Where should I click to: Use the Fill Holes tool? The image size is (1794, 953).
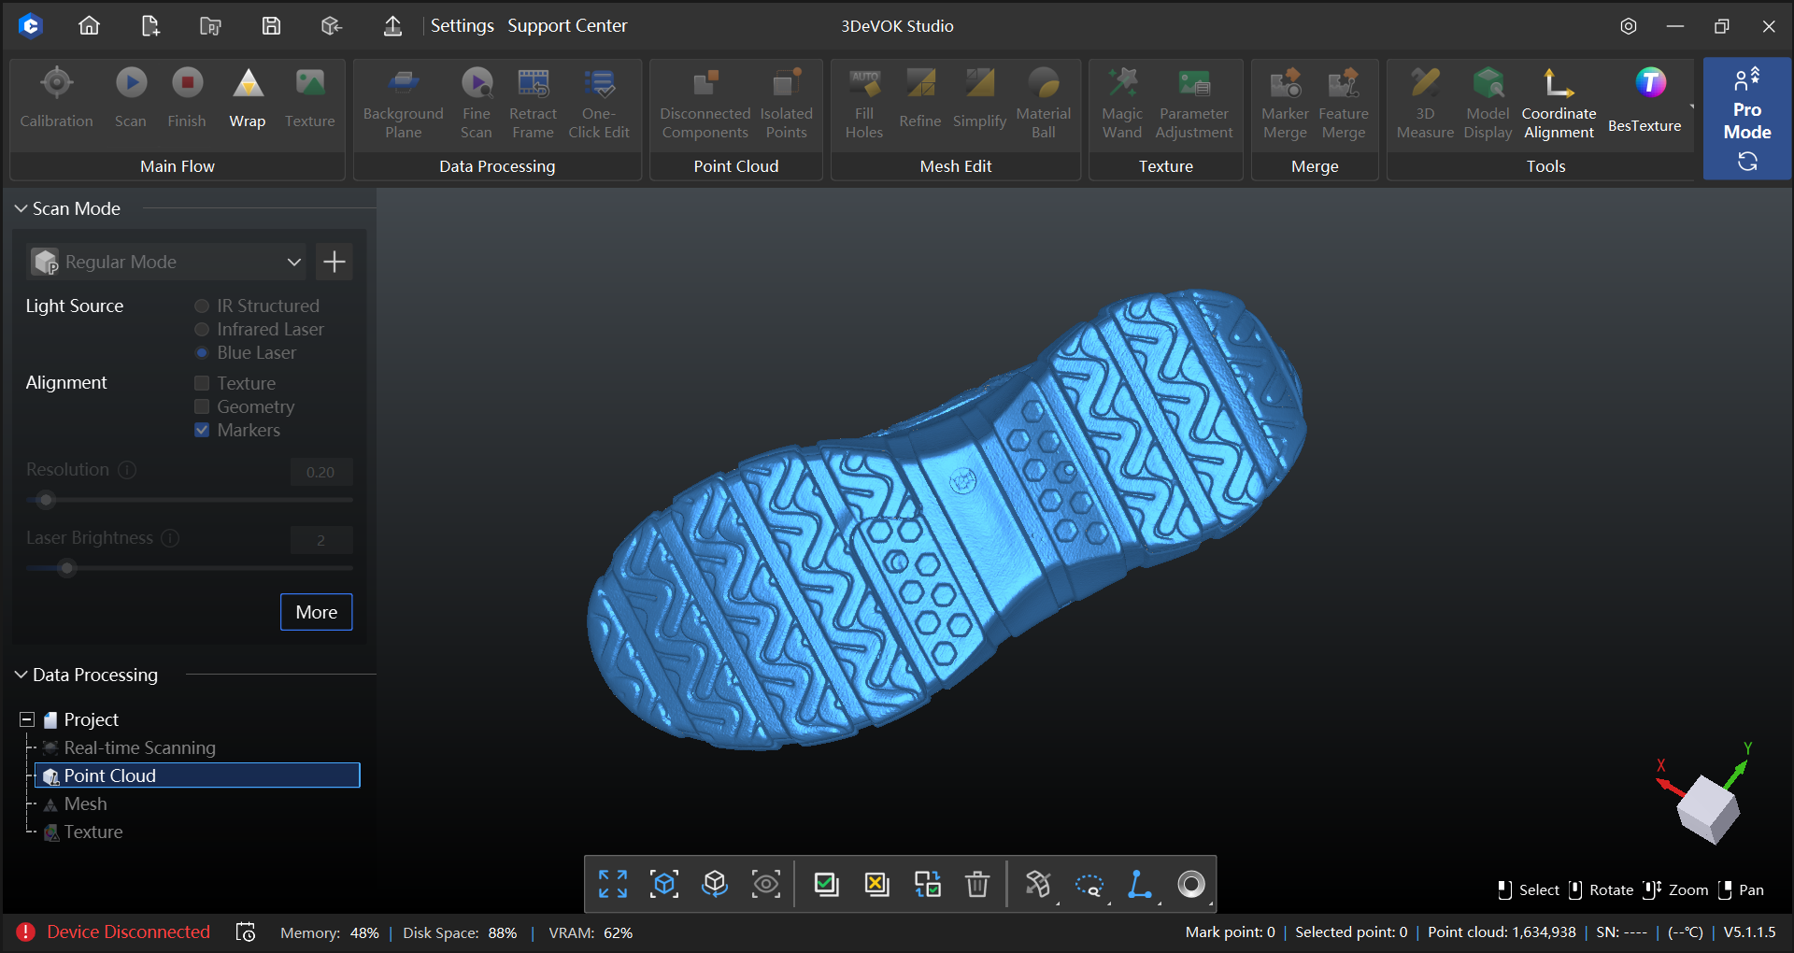(864, 103)
